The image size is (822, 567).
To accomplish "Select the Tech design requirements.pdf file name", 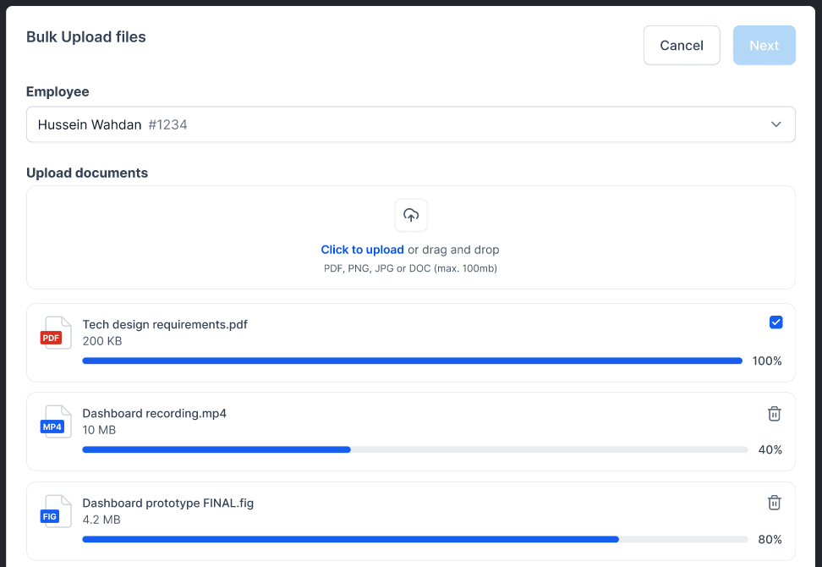I will click(165, 324).
